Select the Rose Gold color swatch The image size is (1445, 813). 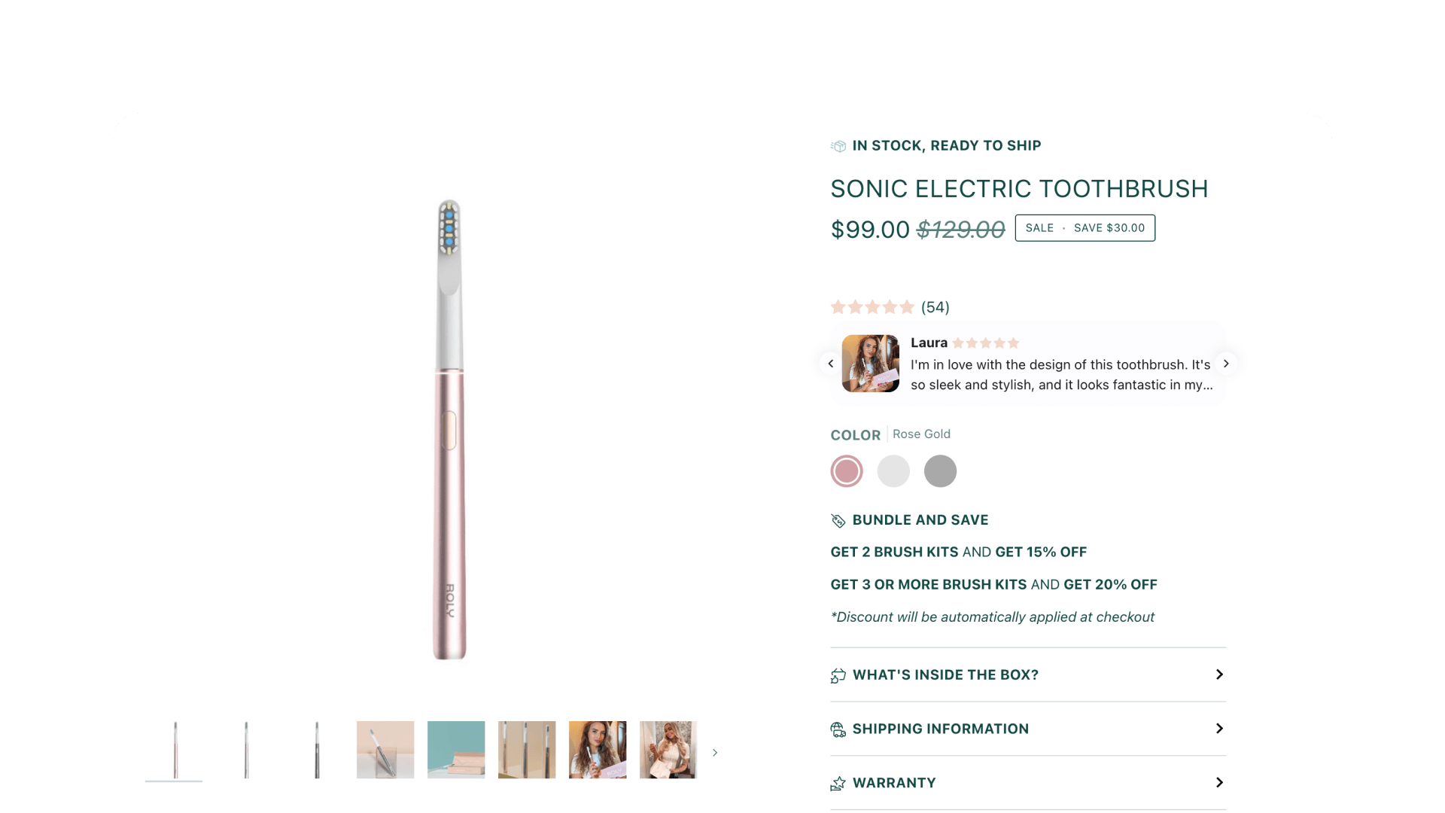pos(847,471)
